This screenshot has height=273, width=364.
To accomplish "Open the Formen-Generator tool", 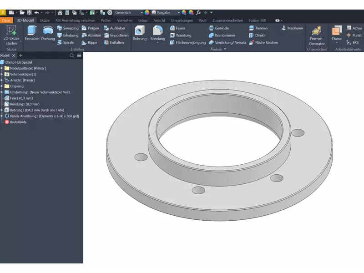I will tap(317, 35).
